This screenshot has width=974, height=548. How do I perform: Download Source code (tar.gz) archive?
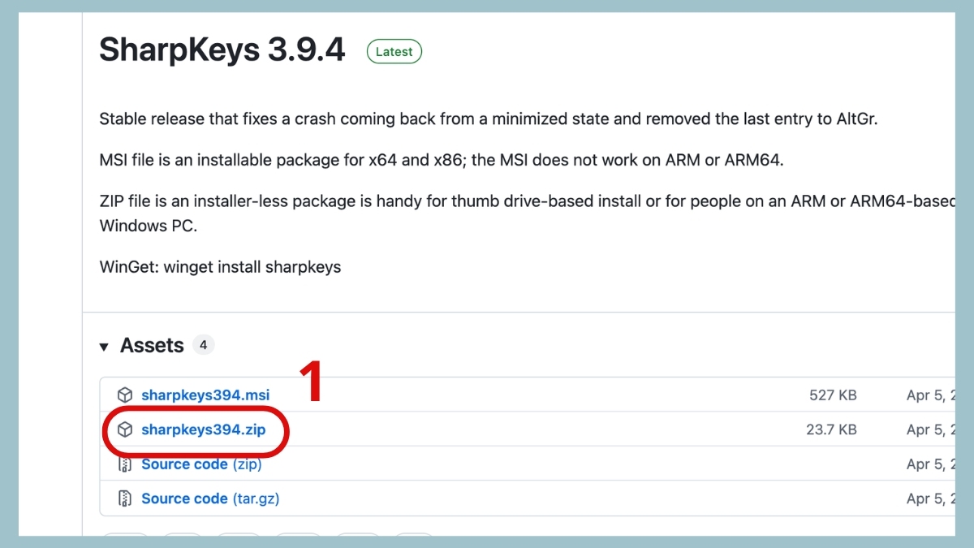click(x=210, y=498)
